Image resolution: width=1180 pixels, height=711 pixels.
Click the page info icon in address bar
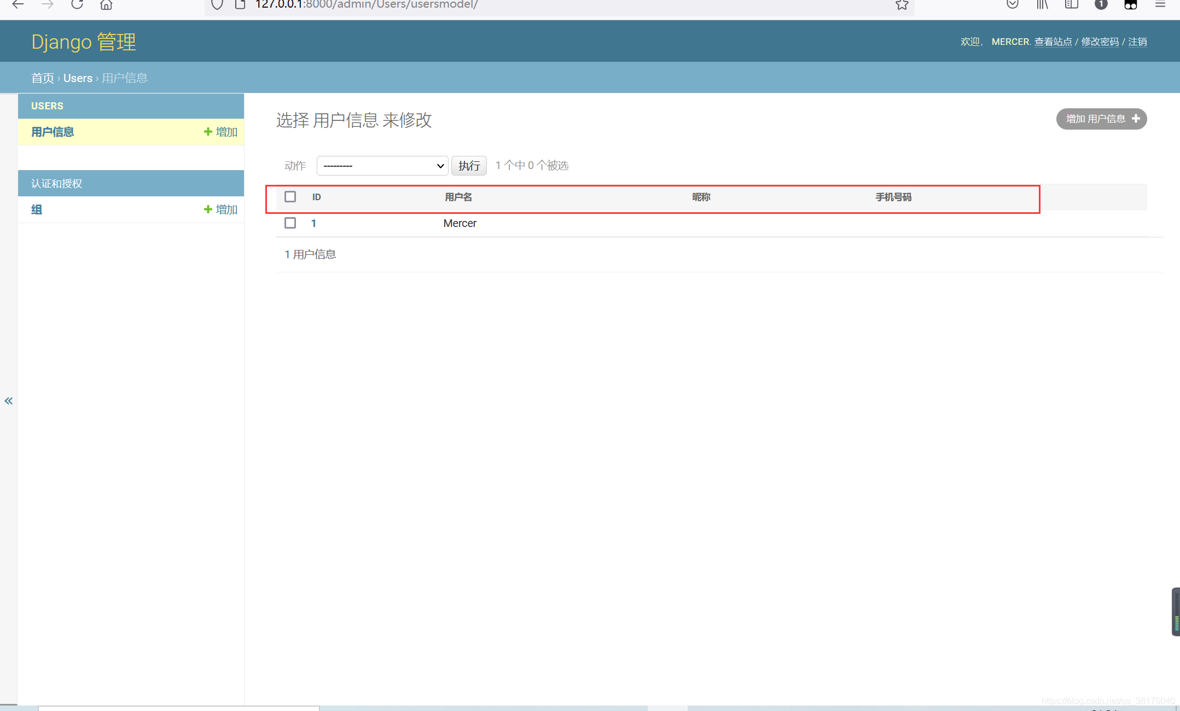tap(240, 5)
